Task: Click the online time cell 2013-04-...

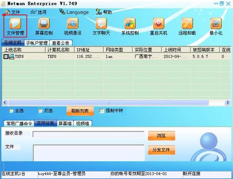Action: tap(175, 56)
